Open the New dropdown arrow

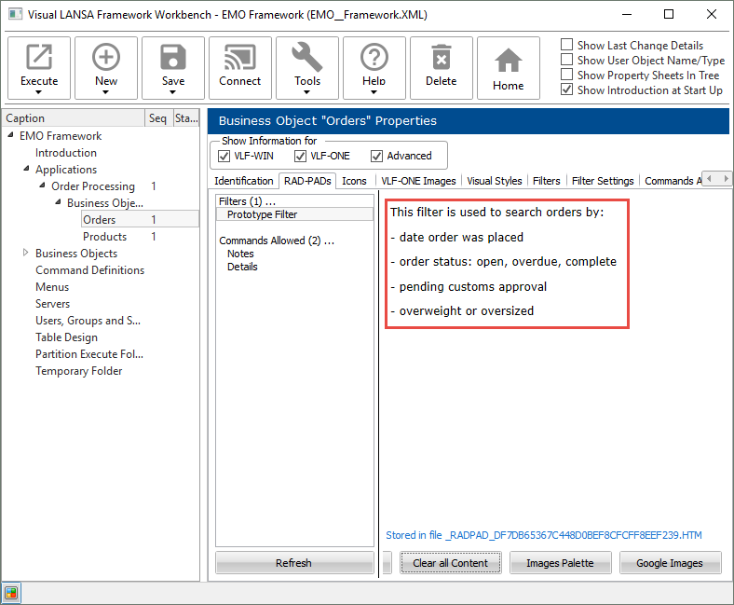pos(106,92)
